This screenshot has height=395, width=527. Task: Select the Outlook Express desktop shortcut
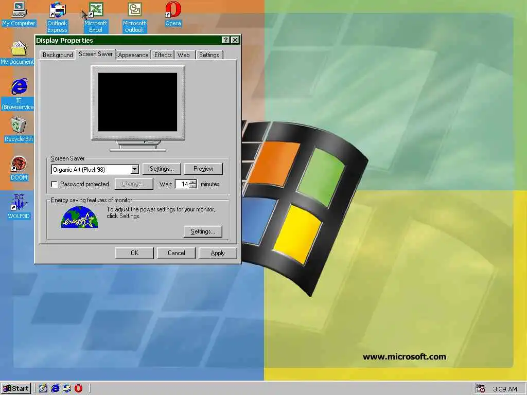[x=57, y=17]
